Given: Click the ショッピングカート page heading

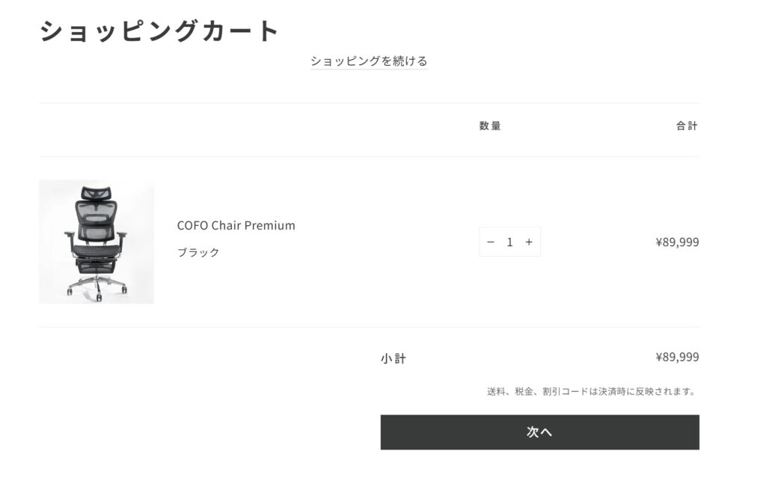Looking at the screenshot, I should point(158,30).
